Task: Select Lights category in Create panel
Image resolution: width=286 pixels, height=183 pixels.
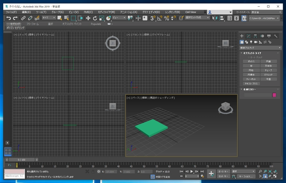Action: (x=251, y=42)
